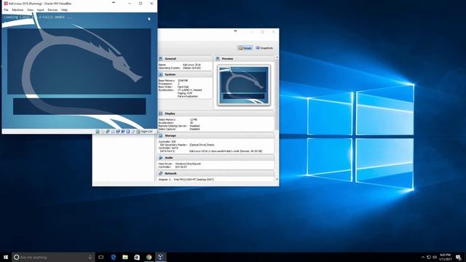Click the Network section icon
The height and width of the screenshot is (262, 466).
[x=161, y=173]
